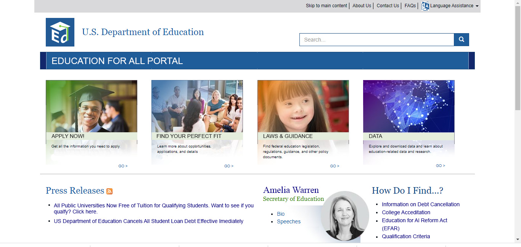Image resolution: width=521 pixels, height=247 pixels.
Task: Click the APPLY NOW! heading
Action: (68, 136)
